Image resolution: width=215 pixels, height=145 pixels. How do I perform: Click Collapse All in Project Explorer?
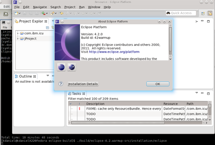48,28
